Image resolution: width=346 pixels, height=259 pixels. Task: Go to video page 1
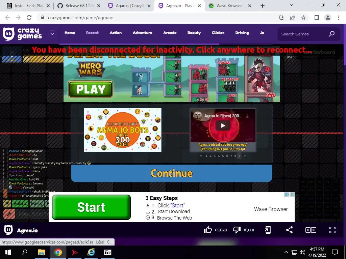(206, 156)
